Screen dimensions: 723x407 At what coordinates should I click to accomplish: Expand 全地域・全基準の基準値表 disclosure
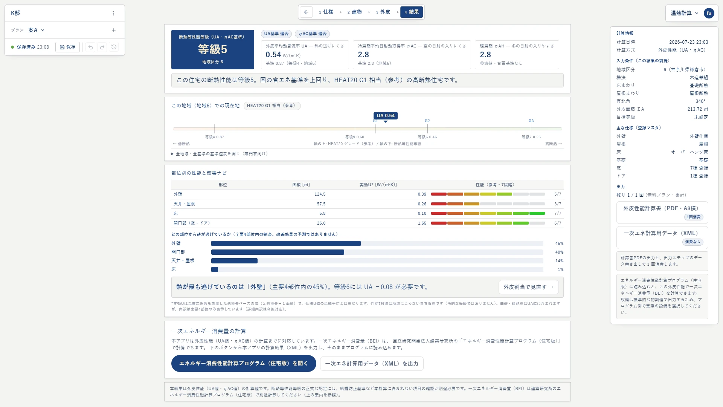tap(220, 154)
